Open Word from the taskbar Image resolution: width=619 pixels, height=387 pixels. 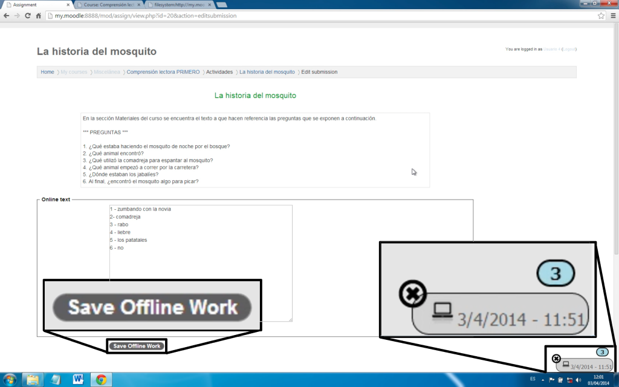click(78, 380)
